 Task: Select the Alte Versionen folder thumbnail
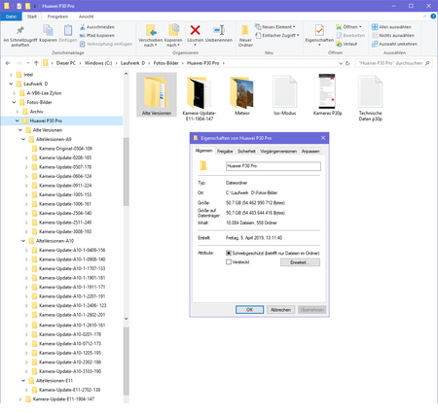[157, 94]
